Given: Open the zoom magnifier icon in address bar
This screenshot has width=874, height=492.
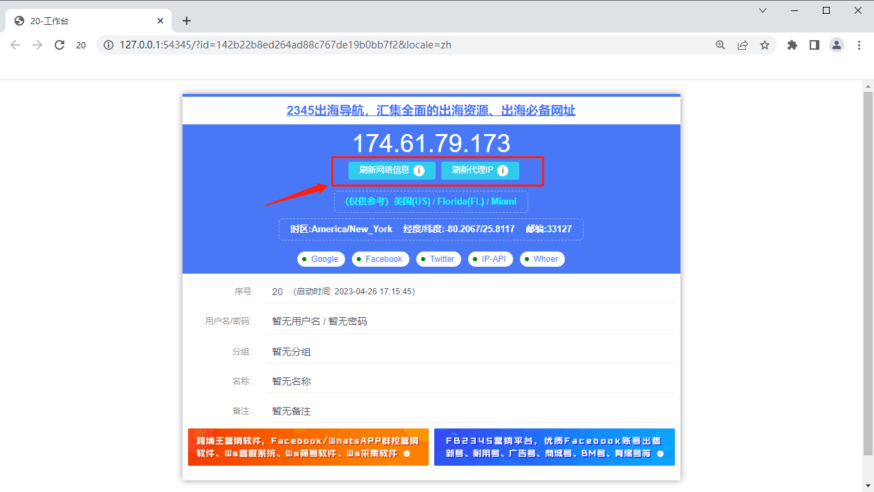Looking at the screenshot, I should click(x=720, y=45).
